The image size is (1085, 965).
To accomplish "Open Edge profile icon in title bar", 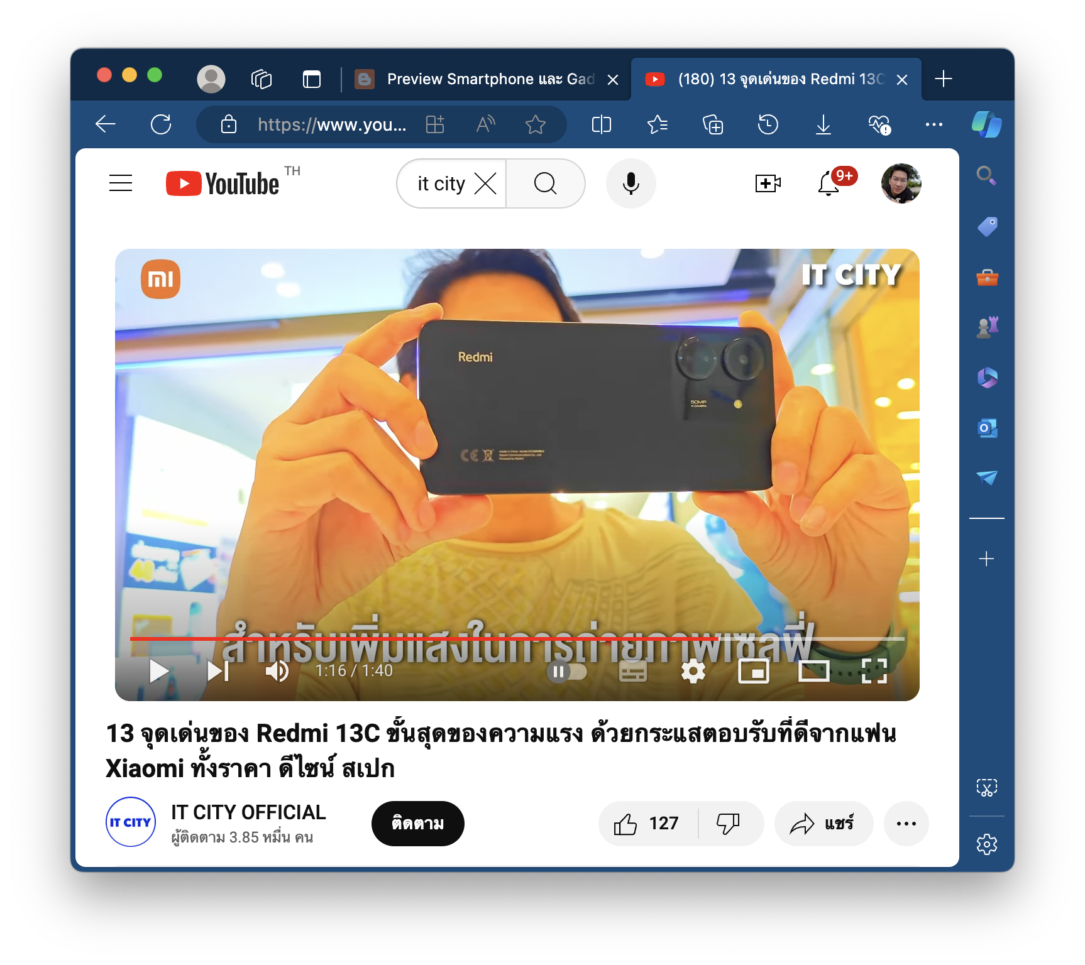I will (211, 79).
